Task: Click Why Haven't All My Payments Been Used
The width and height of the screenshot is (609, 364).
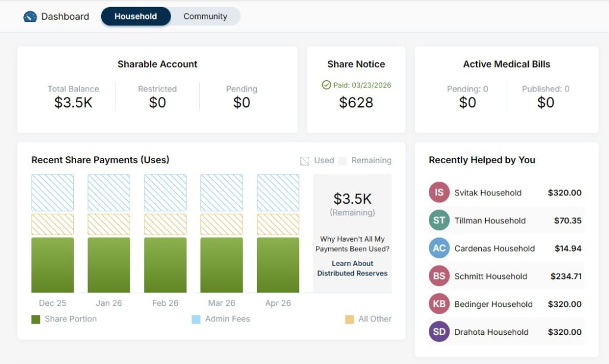Action: 352,245
